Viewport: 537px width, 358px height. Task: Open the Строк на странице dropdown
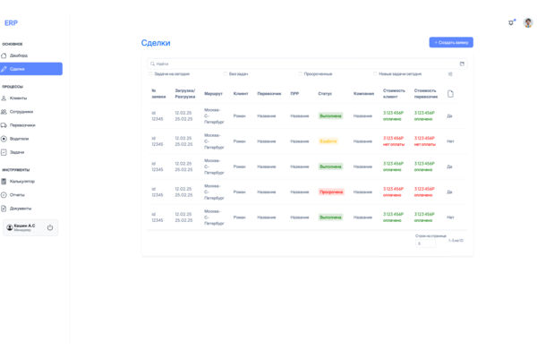click(x=426, y=243)
